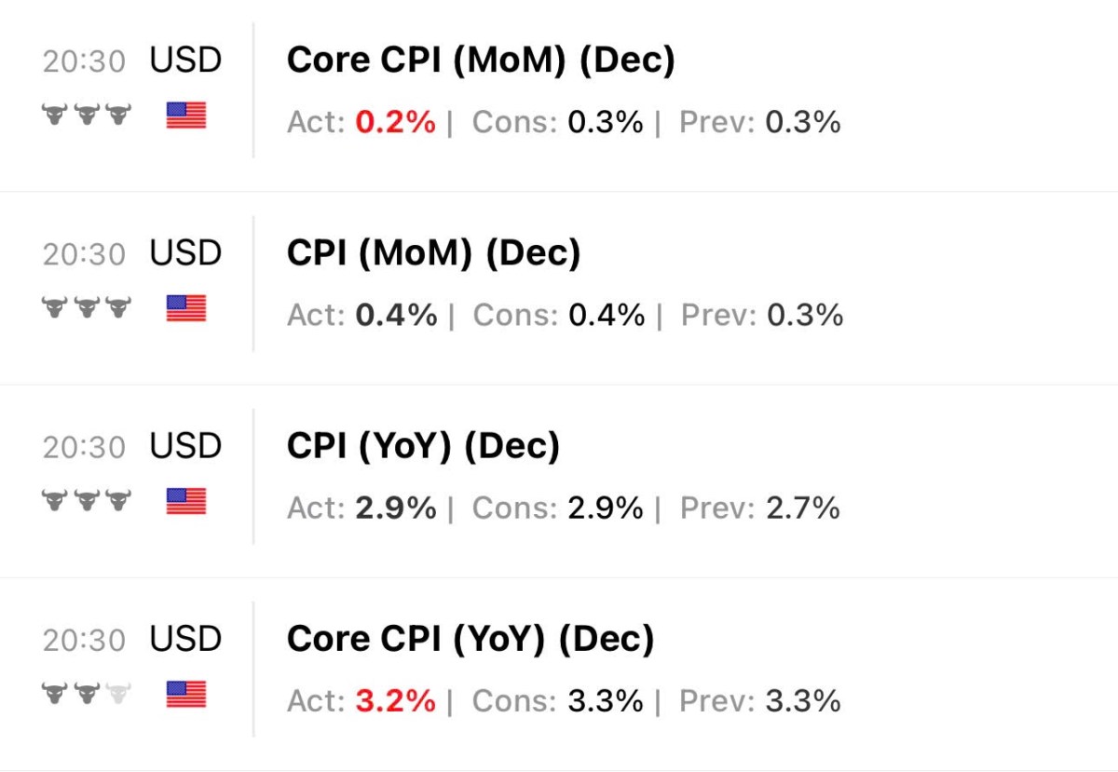Click the red 3.2% actual value
This screenshot has width=1118, height=772.
(x=395, y=701)
